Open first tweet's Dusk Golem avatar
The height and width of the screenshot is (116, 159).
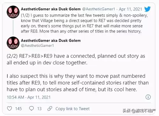(x=13, y=12)
